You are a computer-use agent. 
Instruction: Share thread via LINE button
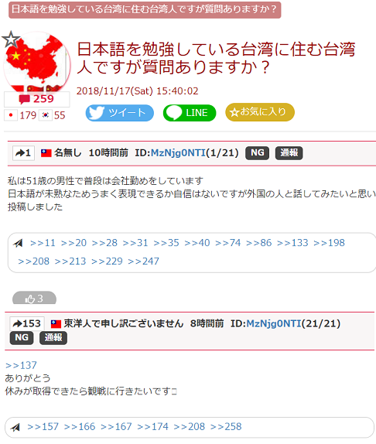[x=190, y=113]
